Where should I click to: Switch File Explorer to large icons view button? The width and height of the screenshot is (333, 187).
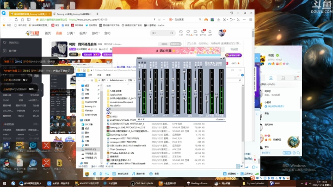(x=242, y=166)
